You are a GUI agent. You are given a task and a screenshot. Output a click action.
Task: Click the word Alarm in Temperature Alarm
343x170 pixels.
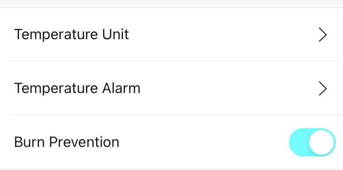click(x=121, y=88)
